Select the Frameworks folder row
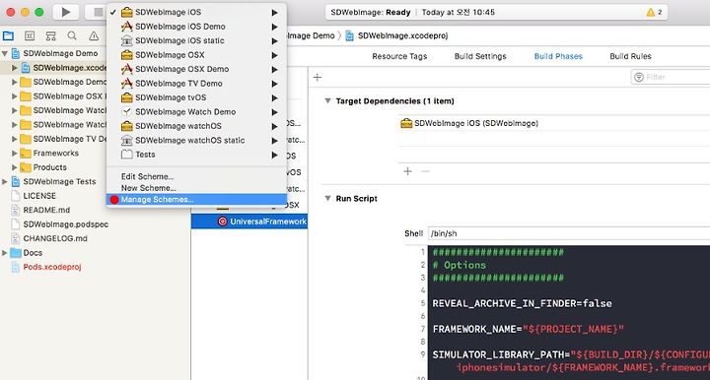710x380 pixels. (56, 154)
